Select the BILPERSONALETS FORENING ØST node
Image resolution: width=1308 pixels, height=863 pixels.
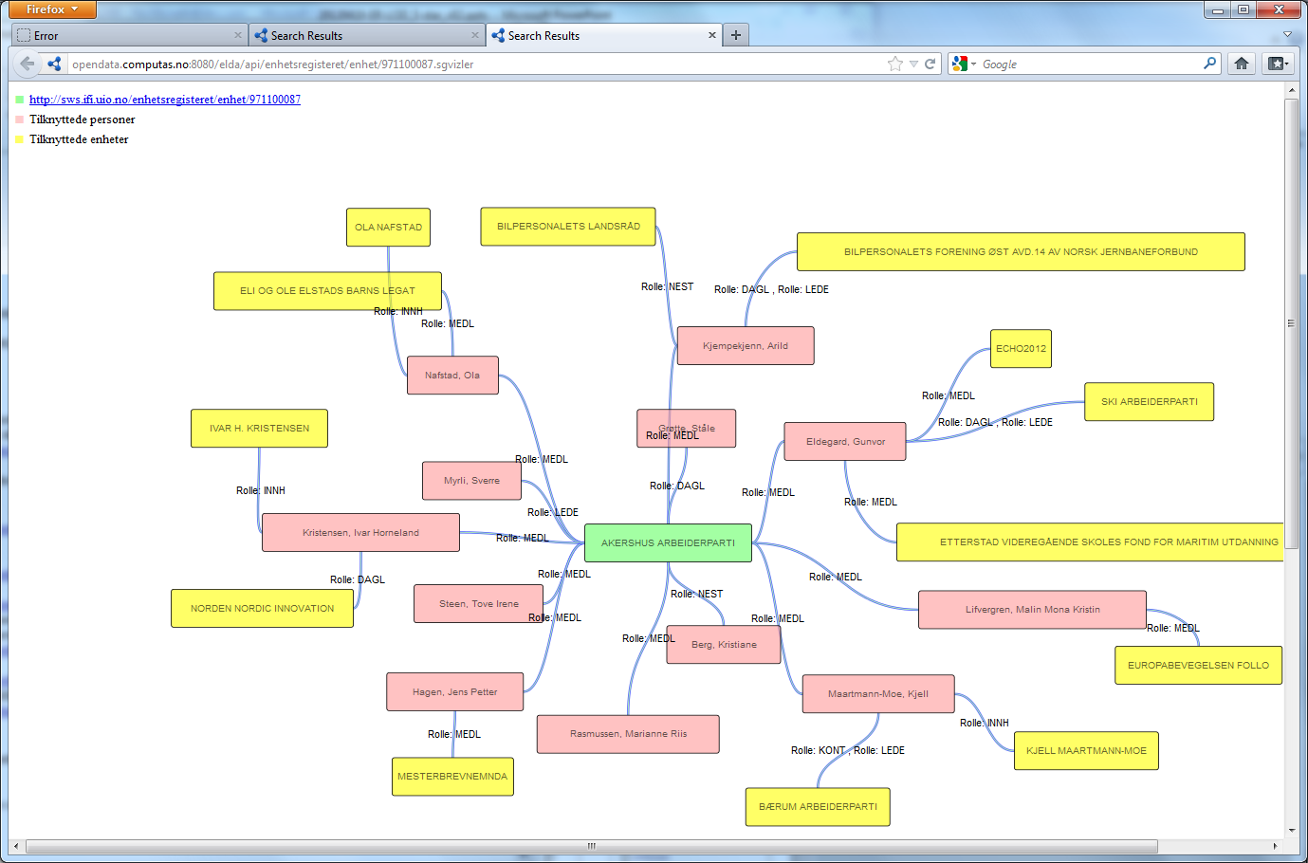[1021, 252]
